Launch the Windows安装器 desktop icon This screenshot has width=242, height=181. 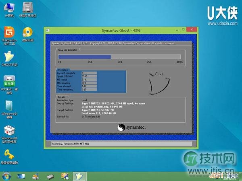(9, 109)
